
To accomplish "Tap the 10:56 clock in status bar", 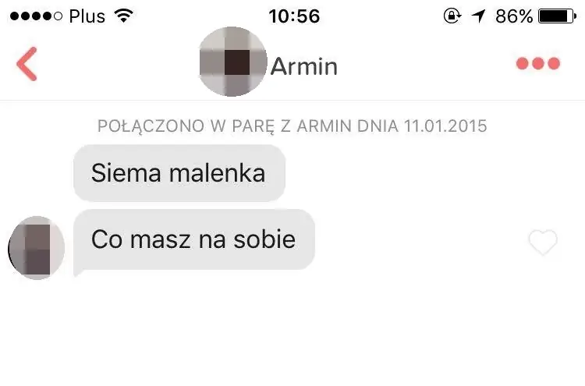I will pyautogui.click(x=294, y=16).
